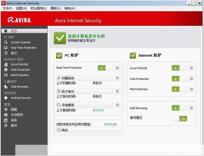The image size is (204, 156).
Task: Click the 隔离 quarantine biohazard icon
Action: point(6,110)
